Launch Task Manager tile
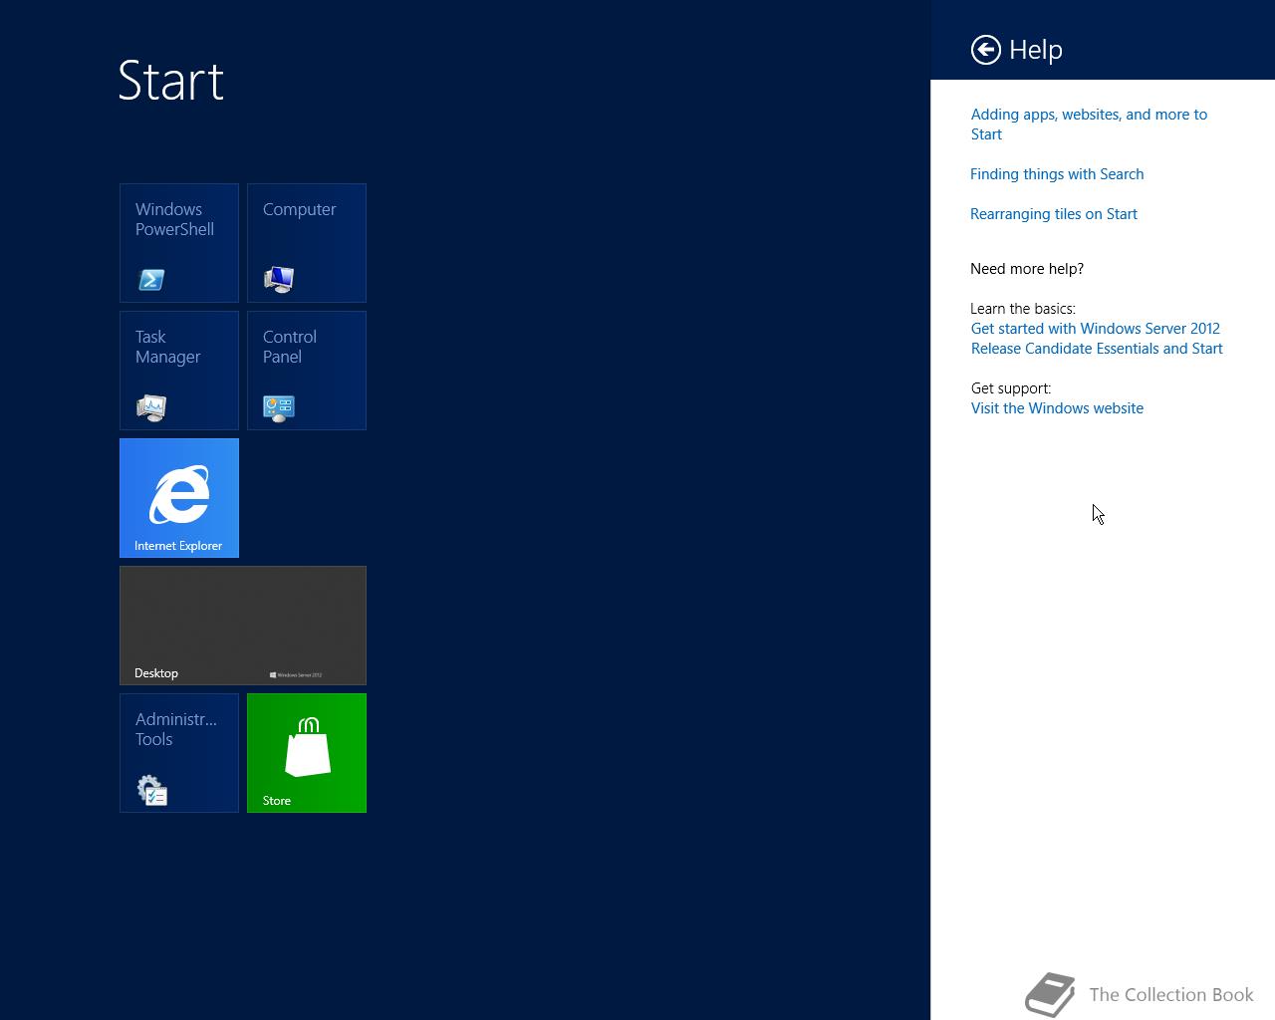Viewport: 1275px width, 1020px height. [179, 371]
